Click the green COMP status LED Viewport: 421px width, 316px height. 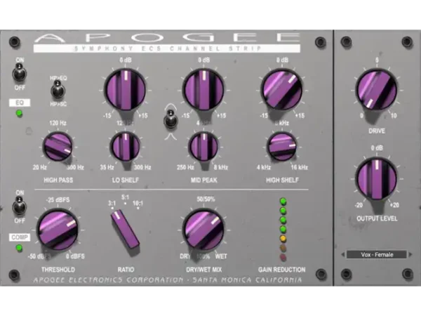click(x=20, y=248)
